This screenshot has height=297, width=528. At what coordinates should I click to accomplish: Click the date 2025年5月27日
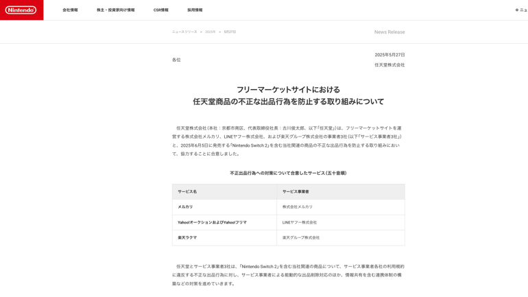click(x=389, y=55)
